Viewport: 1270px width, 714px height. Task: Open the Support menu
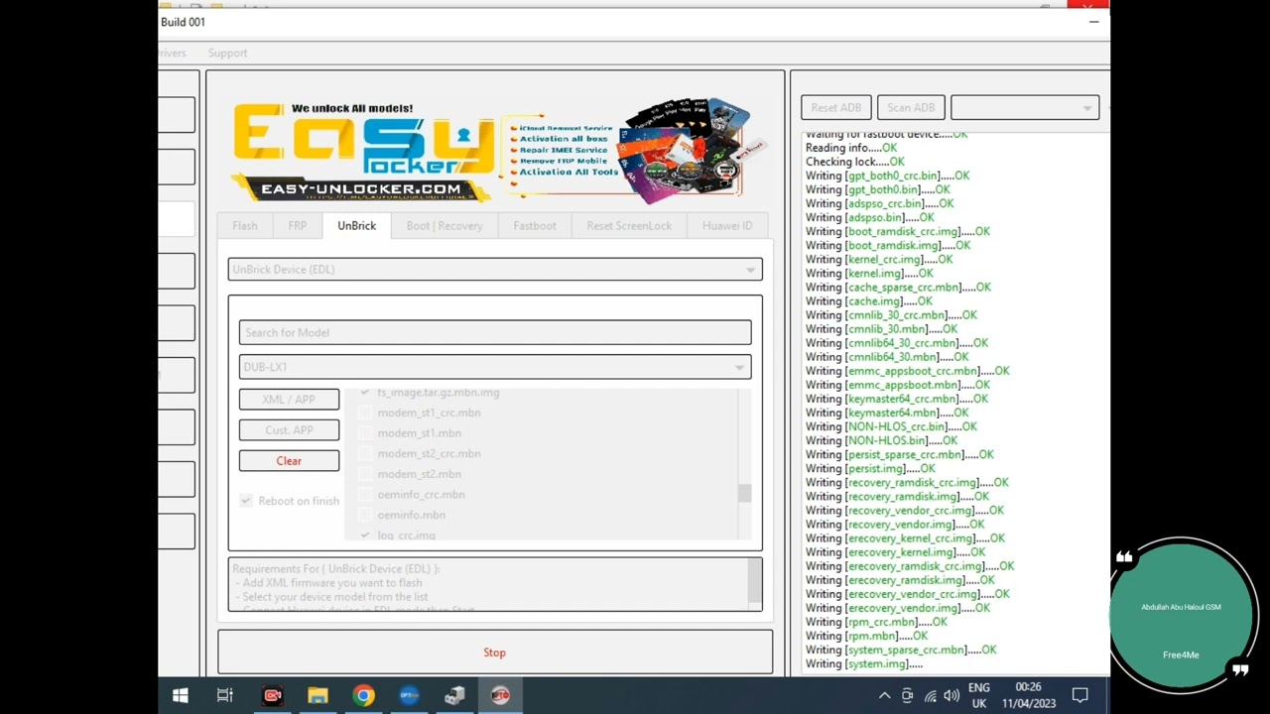[x=228, y=54]
